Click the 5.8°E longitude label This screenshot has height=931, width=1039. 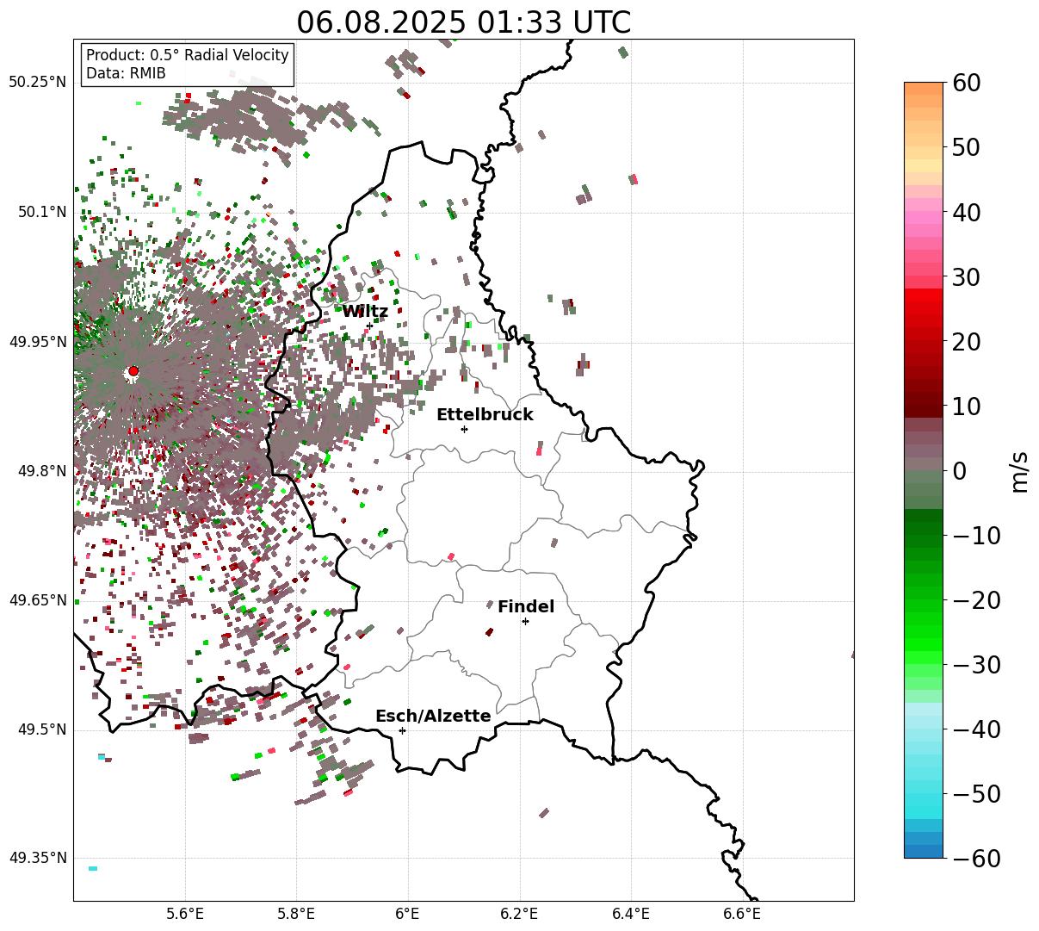[x=297, y=913]
